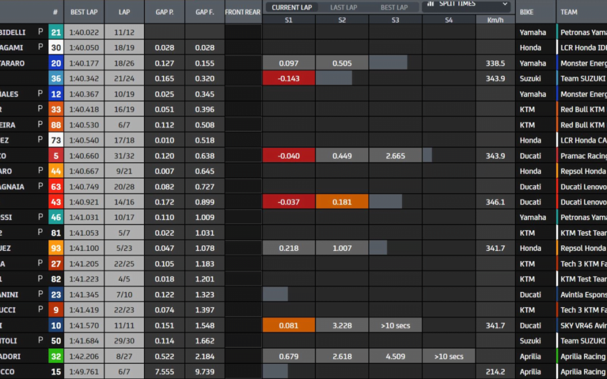
Task: Click best lap time 1:49.761
Action: click(84, 372)
